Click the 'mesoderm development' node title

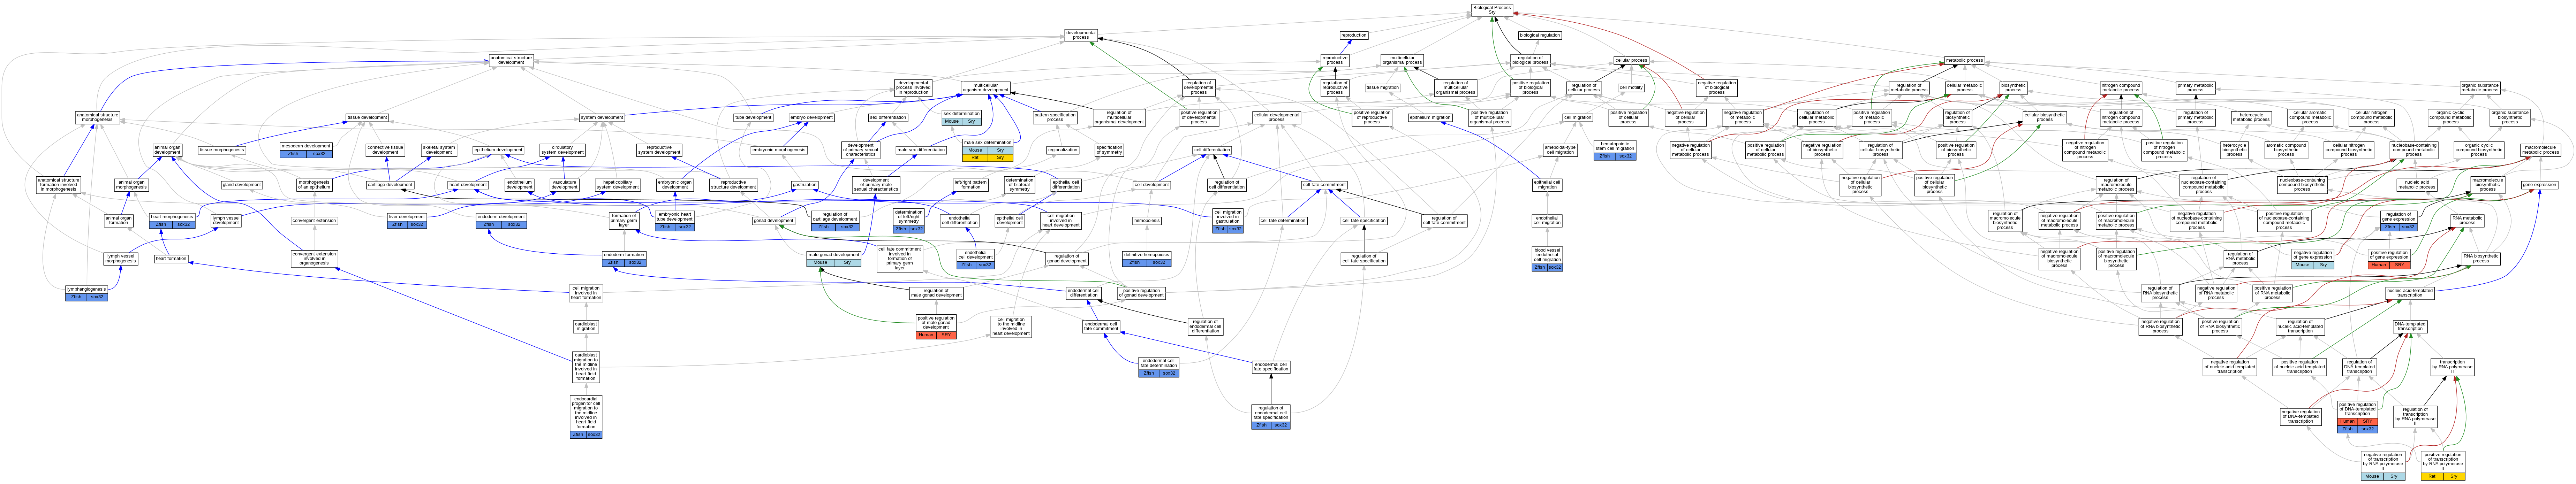306,146
